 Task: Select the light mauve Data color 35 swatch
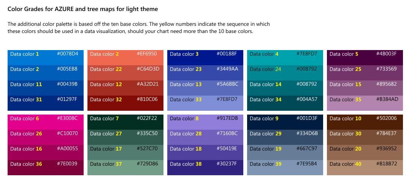coord(365,103)
